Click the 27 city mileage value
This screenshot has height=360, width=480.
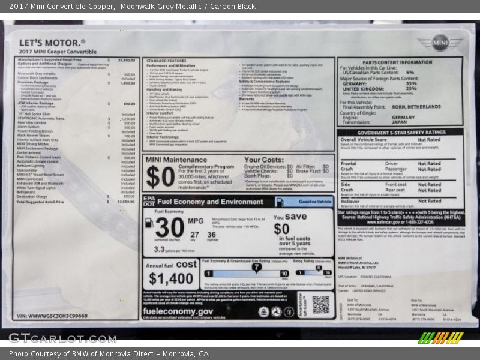pyautogui.click(x=194, y=235)
